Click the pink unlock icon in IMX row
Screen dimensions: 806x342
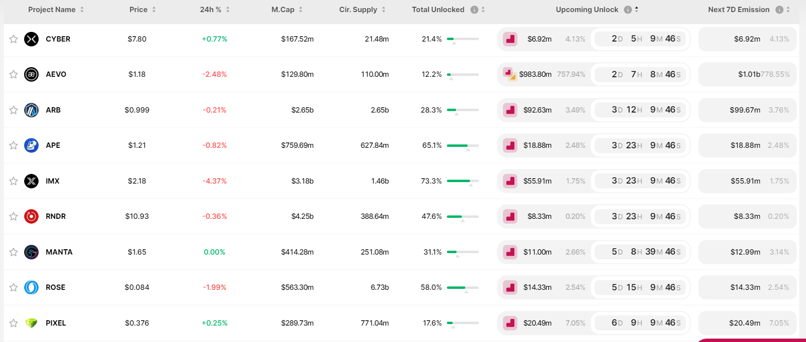click(510, 181)
